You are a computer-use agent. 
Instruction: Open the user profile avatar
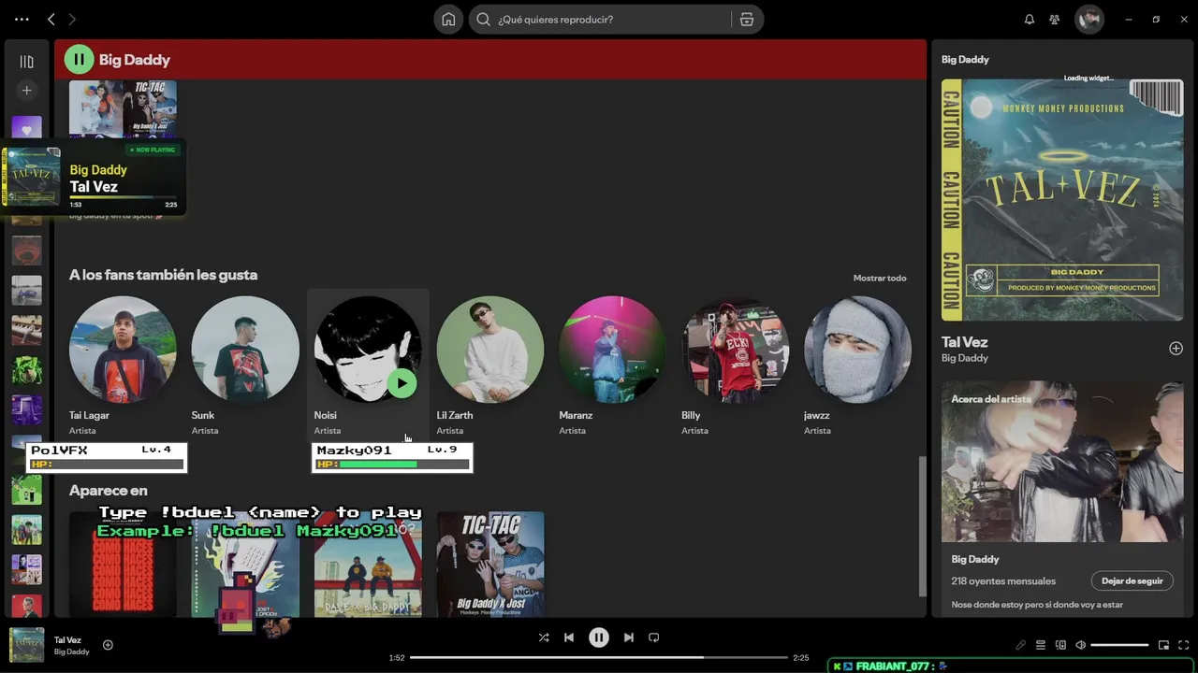click(1088, 19)
